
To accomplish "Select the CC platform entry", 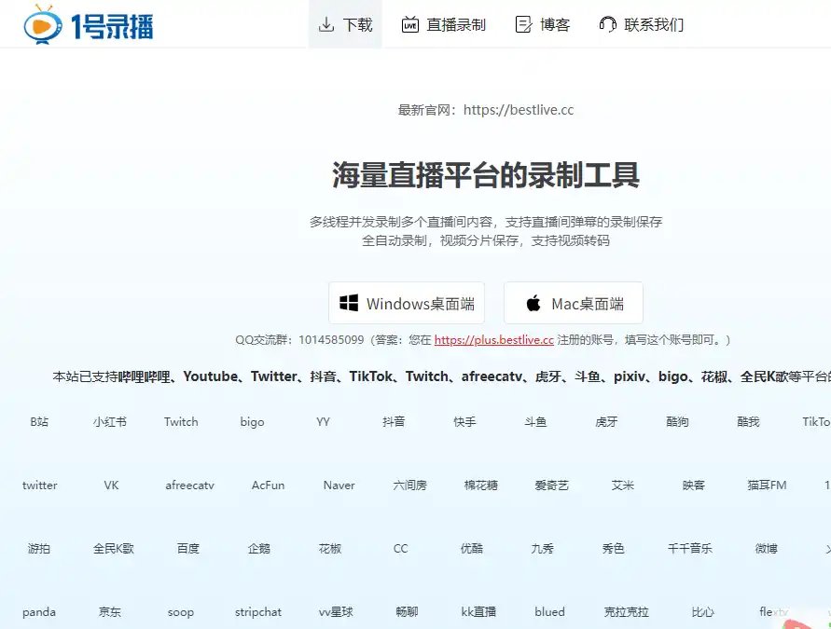I will (x=401, y=549).
